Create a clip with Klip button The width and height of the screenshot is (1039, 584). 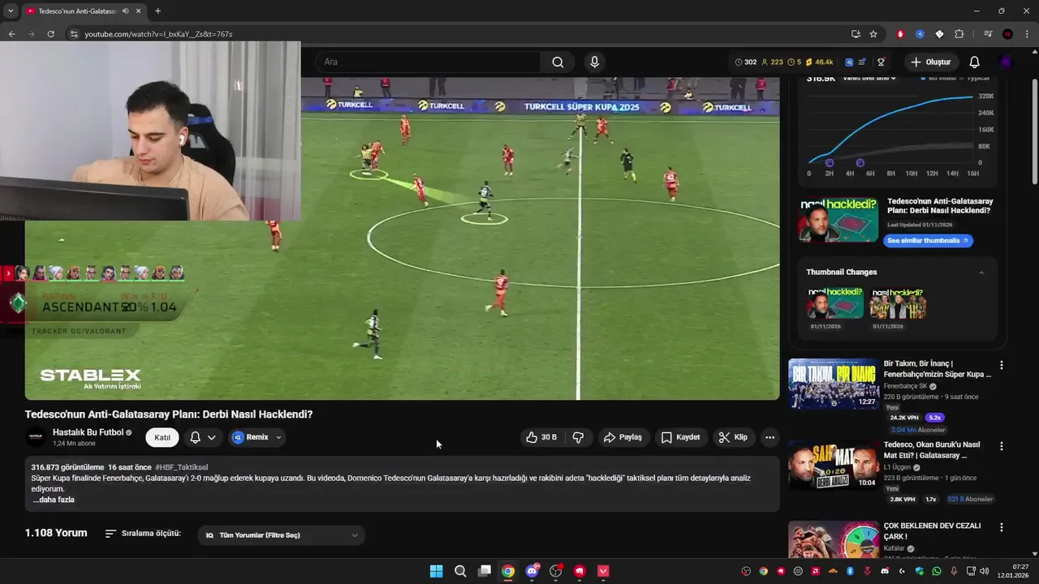(733, 437)
